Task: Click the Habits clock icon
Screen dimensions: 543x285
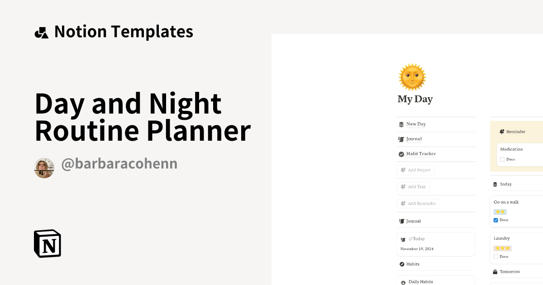Action: tap(401, 264)
